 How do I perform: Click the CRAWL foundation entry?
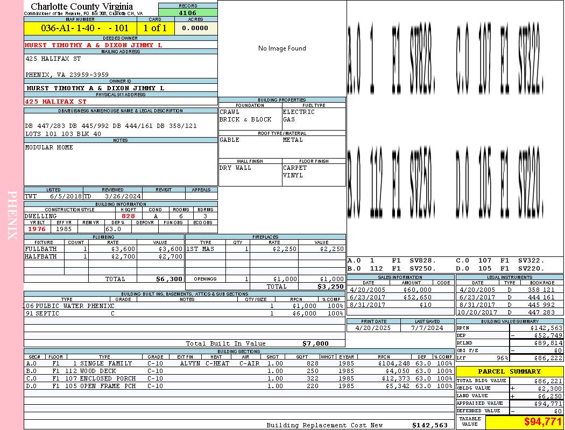(230, 112)
